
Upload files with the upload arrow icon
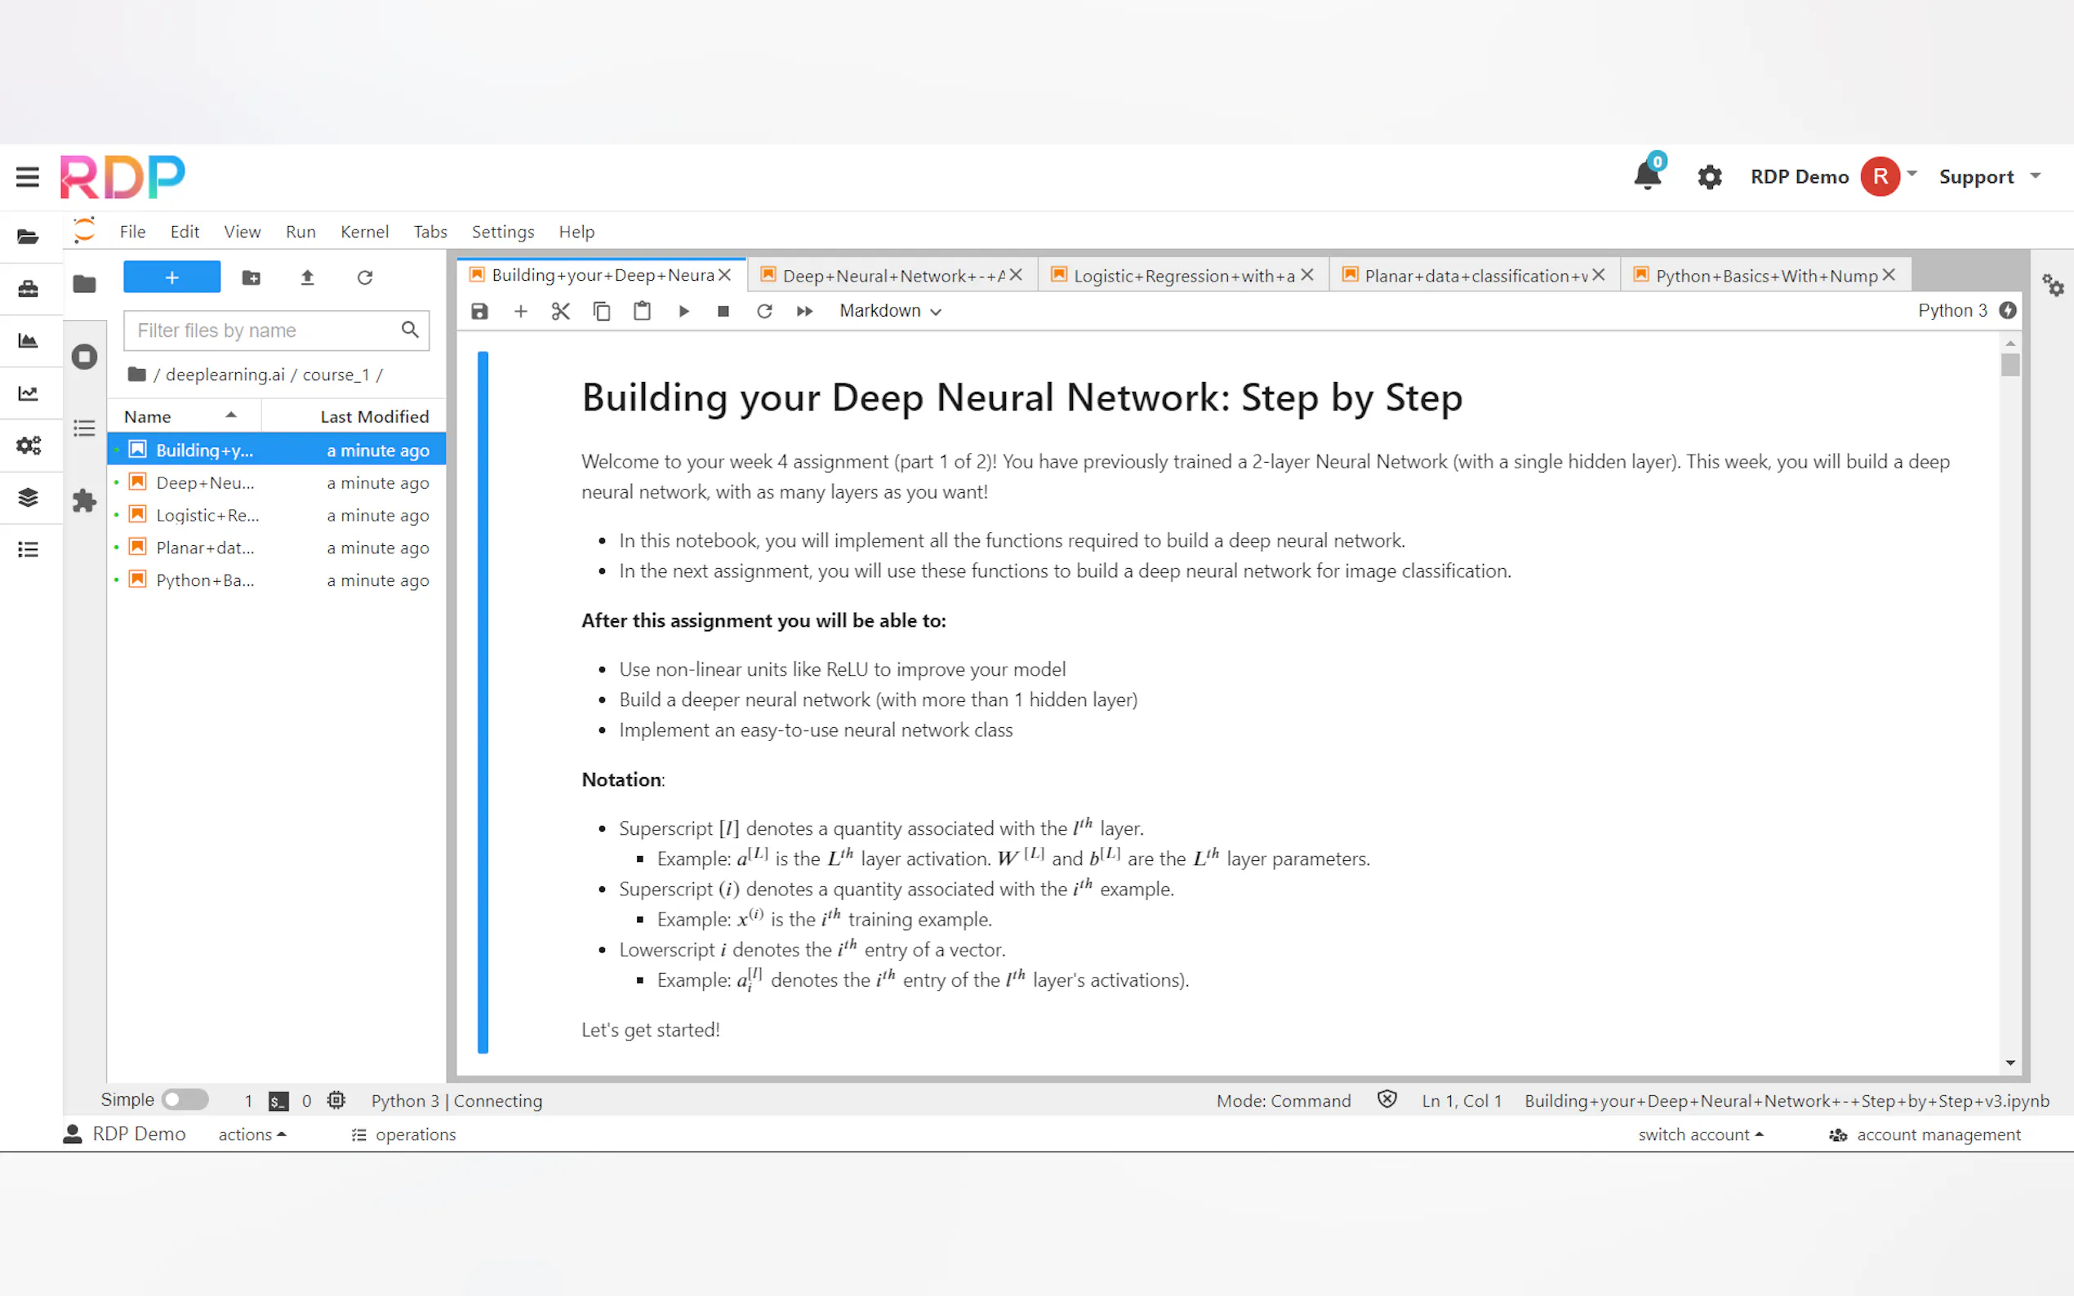click(307, 277)
